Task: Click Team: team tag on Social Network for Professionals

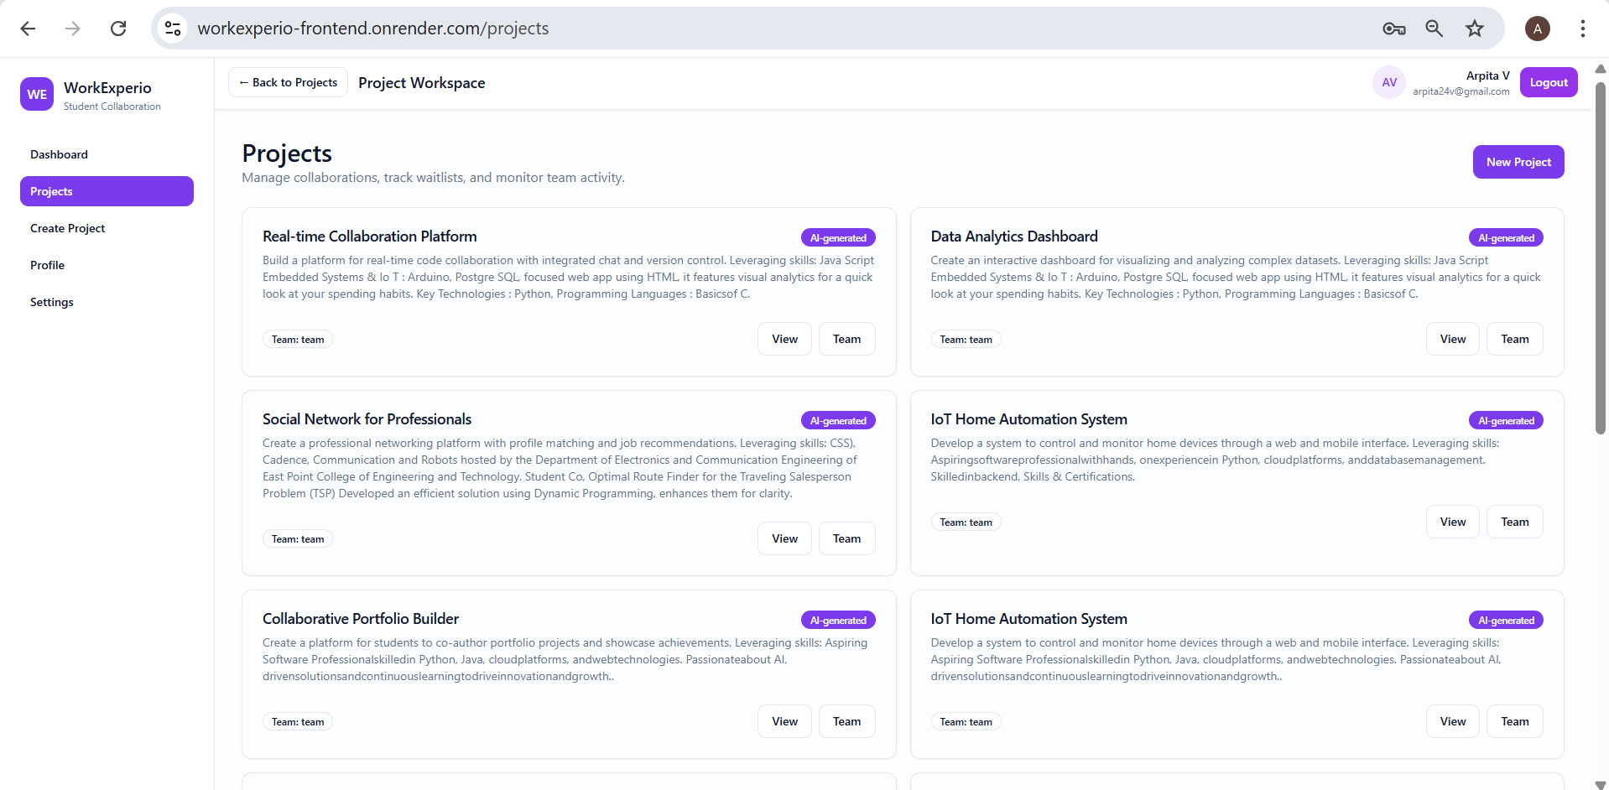Action: pos(298,539)
